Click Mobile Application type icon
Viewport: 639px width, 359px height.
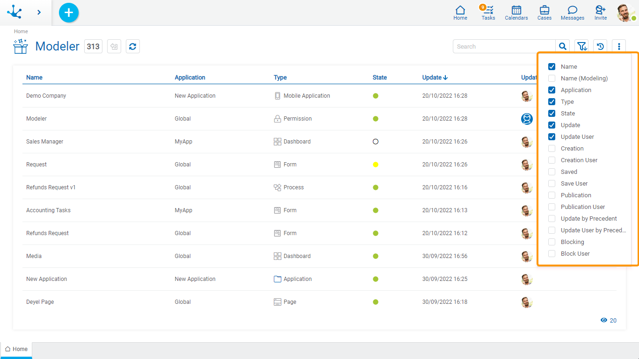(277, 96)
